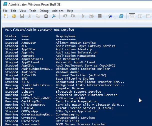Click the get-service command text
The height and width of the screenshot is (126, 152).
click(64, 30)
